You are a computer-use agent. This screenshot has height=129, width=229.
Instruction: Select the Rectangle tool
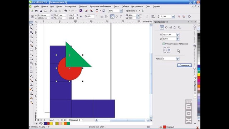[31, 50]
